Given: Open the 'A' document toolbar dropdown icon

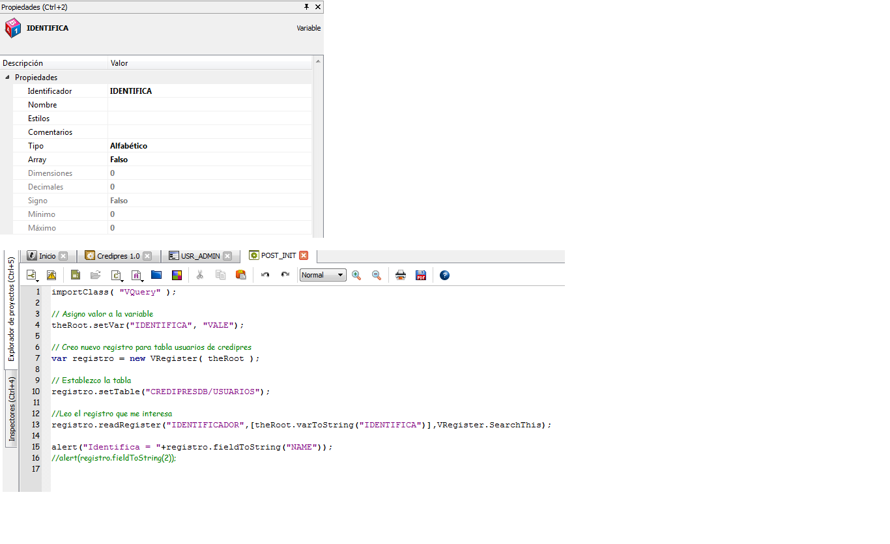Looking at the screenshot, I should pos(137,275).
